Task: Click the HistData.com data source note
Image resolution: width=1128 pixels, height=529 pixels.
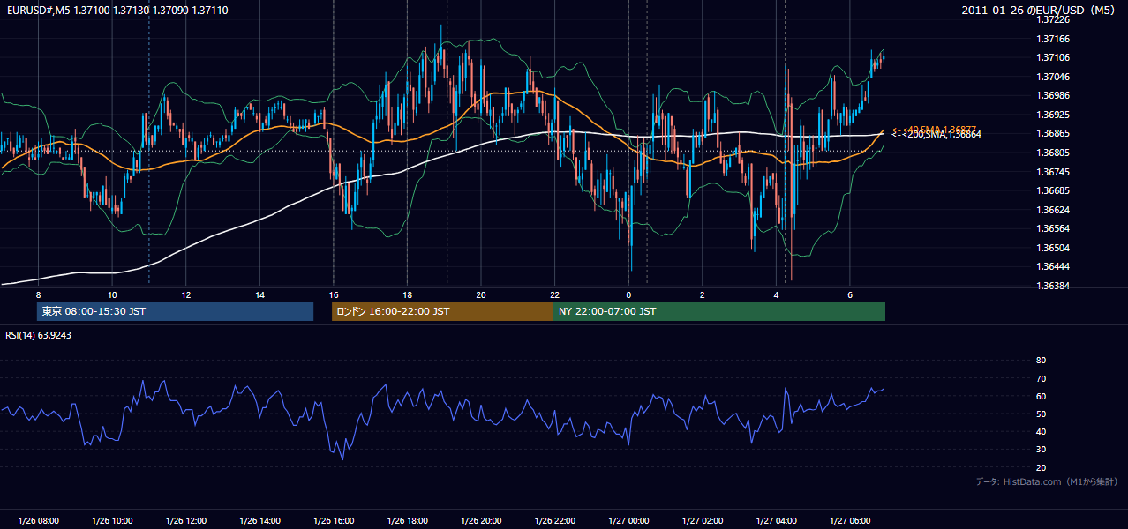Action: click(1047, 481)
